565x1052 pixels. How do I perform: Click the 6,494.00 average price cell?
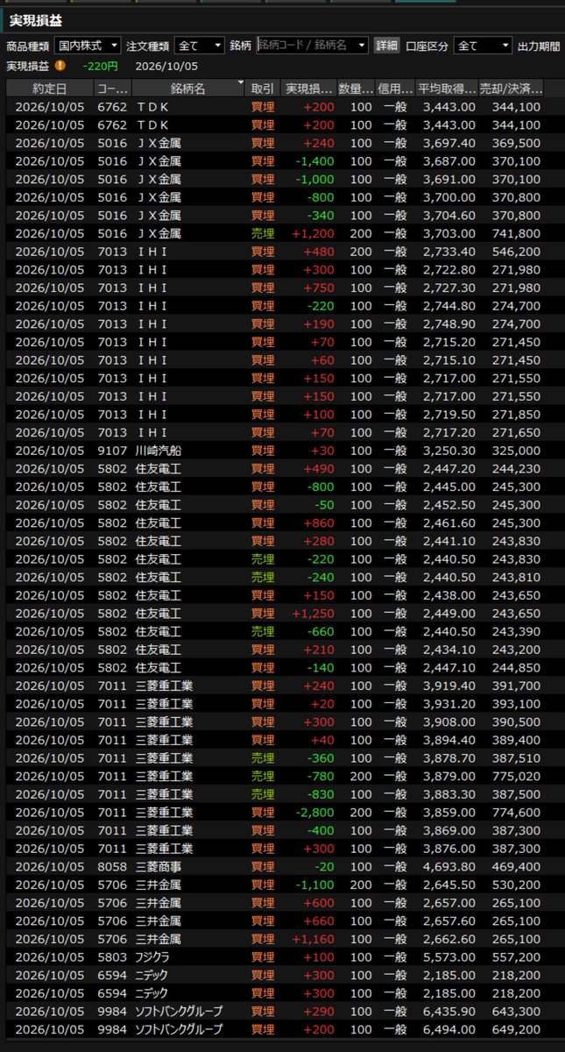pyautogui.click(x=448, y=1028)
